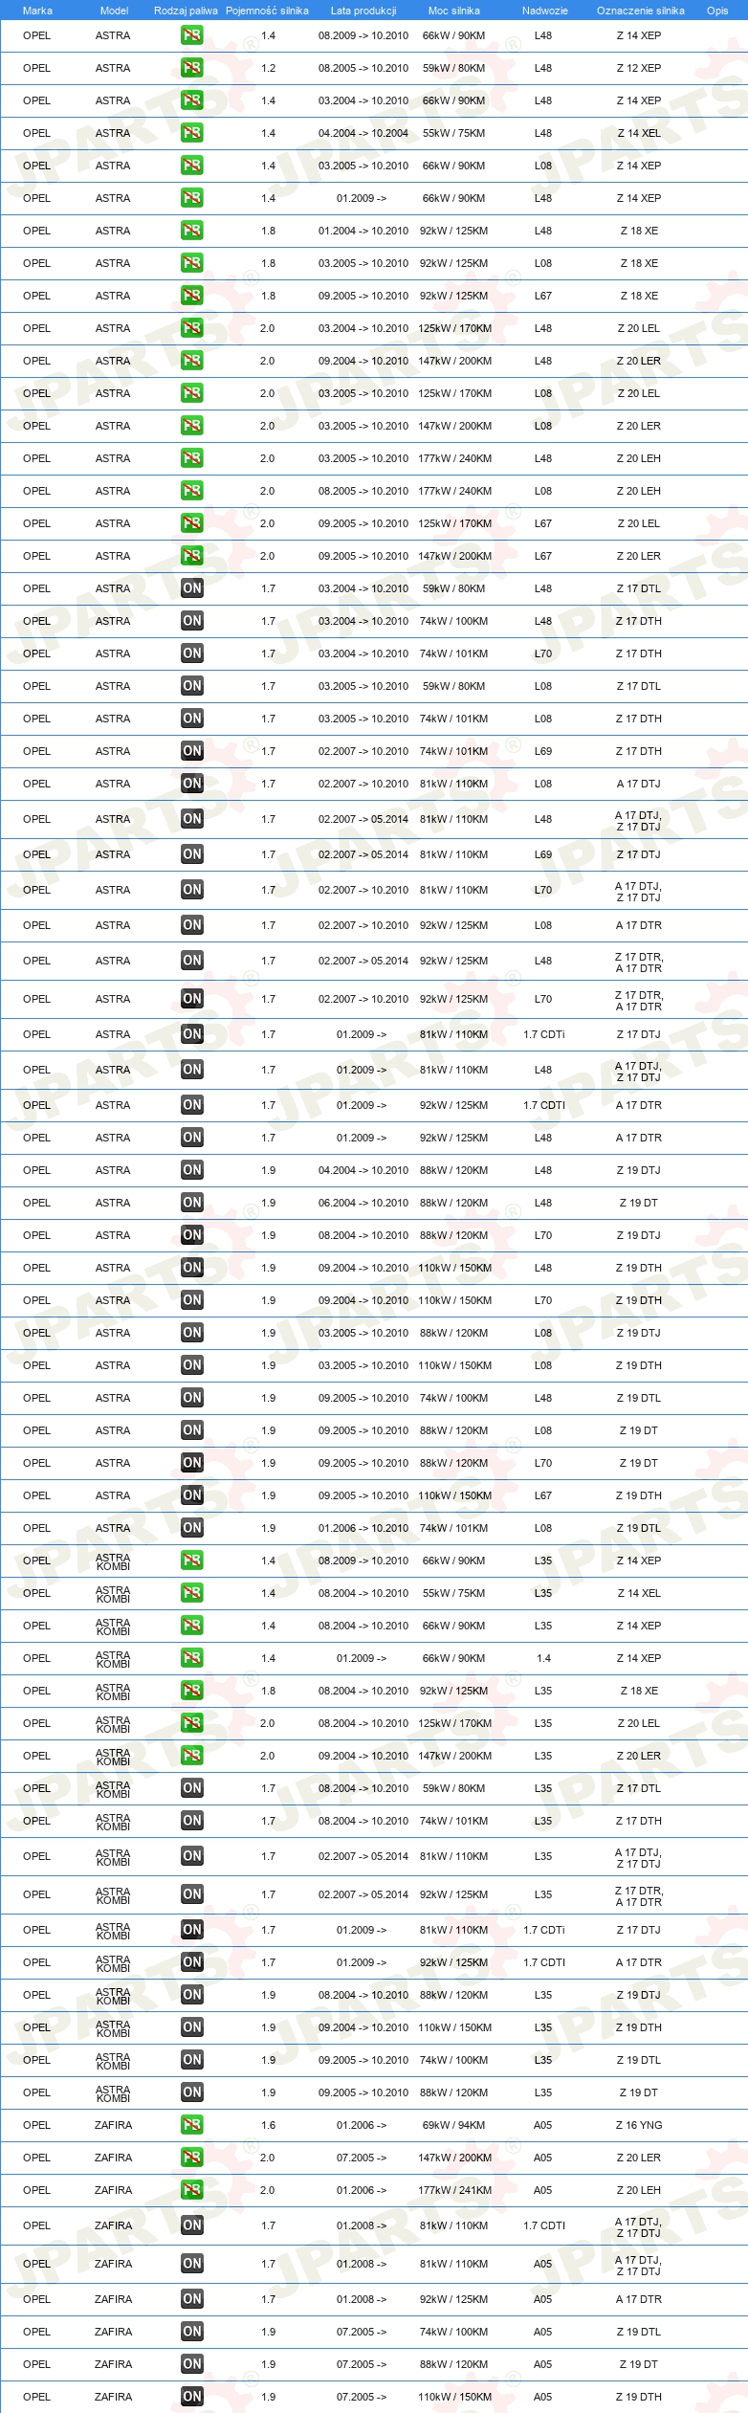Select the 'Z 16 YNG' engine code cell

click(x=639, y=2125)
